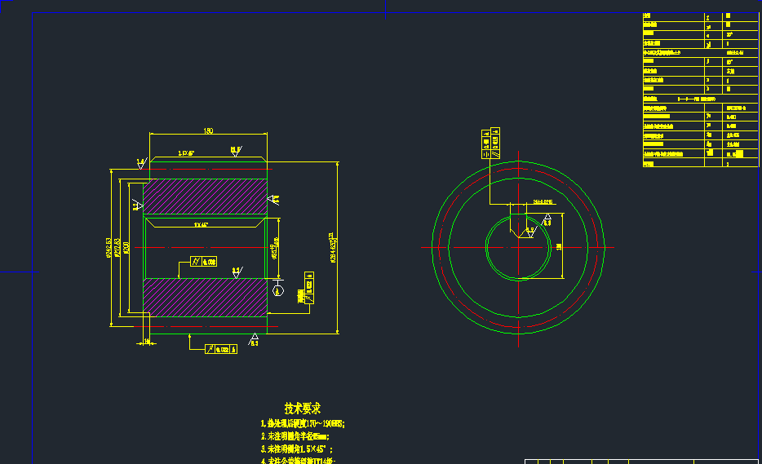Image resolution: width=762 pixels, height=464 pixels.
Task: Select technical requirement line 3 about chamfer 1.5×45°
Action: pos(296,449)
